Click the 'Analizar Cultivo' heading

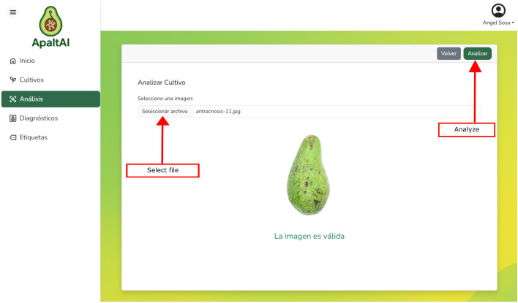[x=162, y=83]
